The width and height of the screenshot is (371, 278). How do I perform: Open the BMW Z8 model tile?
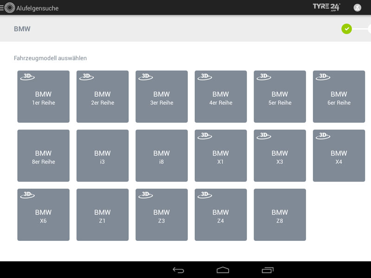tap(280, 215)
